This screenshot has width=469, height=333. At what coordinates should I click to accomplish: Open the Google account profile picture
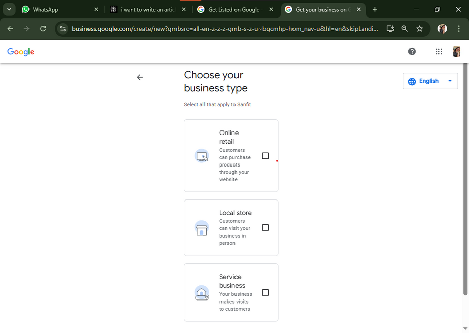pos(456,51)
